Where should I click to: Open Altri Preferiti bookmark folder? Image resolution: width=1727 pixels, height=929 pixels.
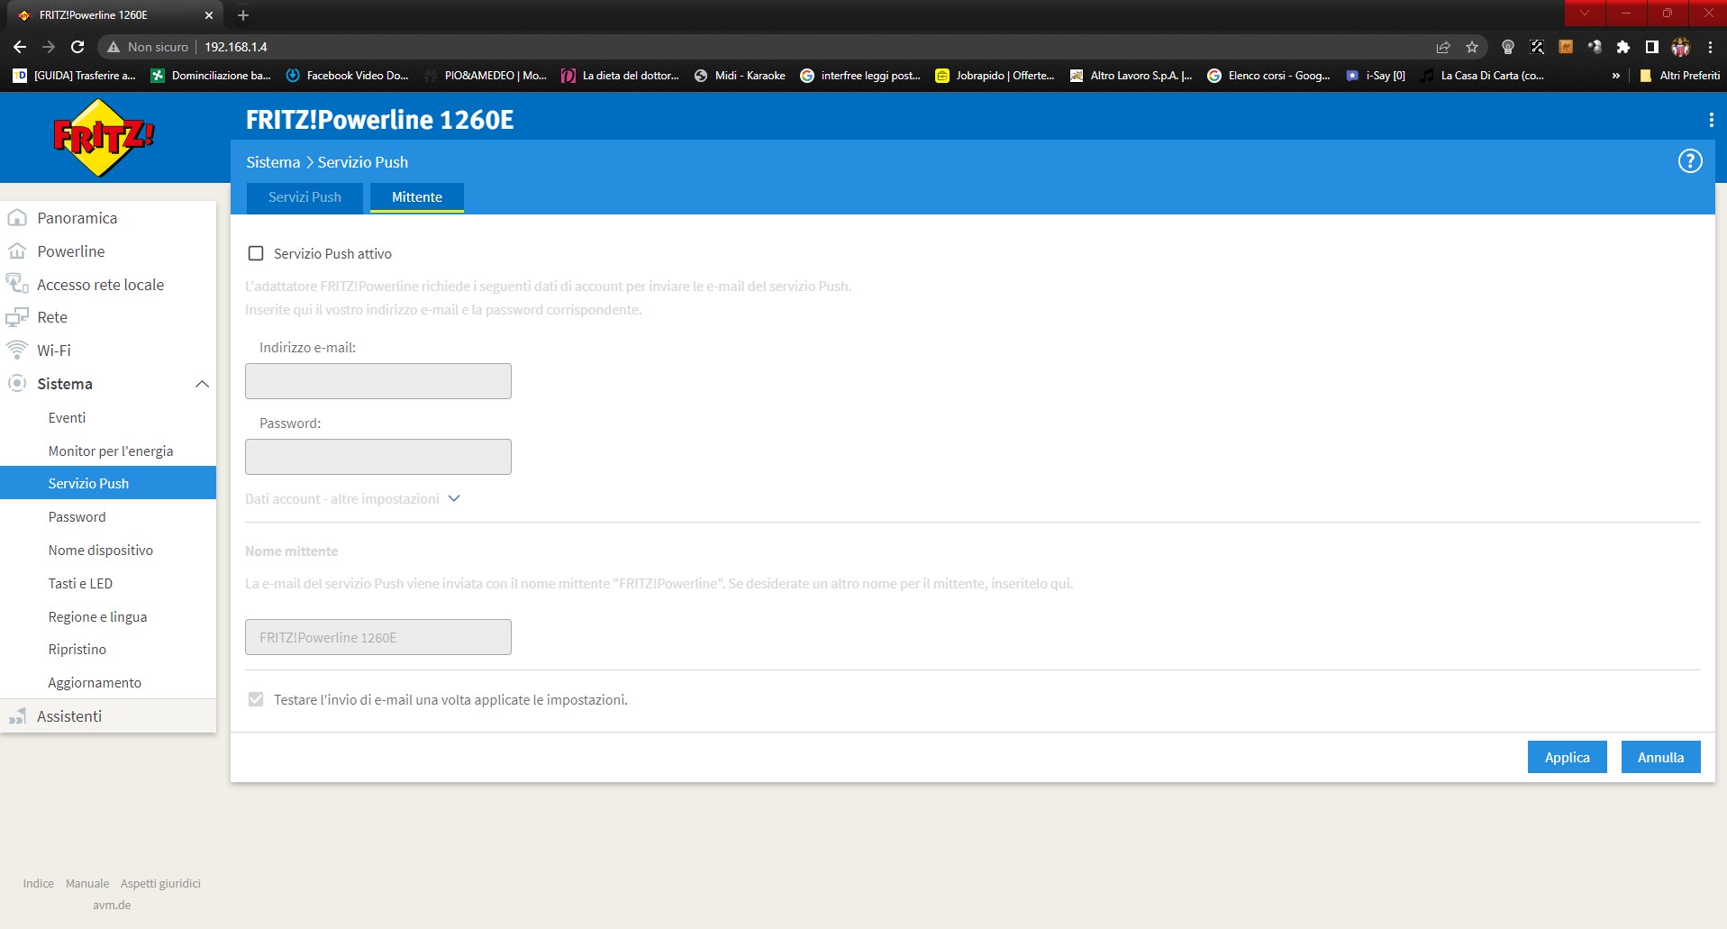click(x=1679, y=76)
